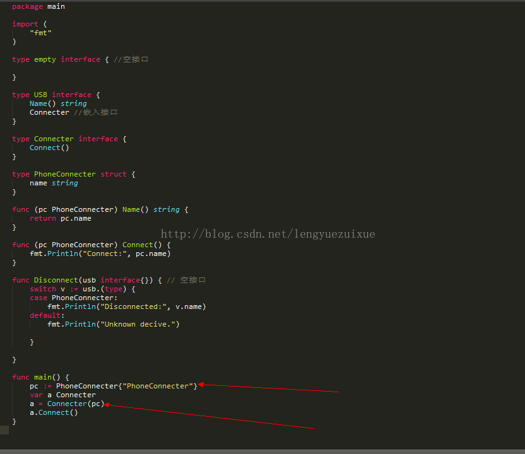Click the fmt.Println("Connect:", pc.name) line

(100, 253)
